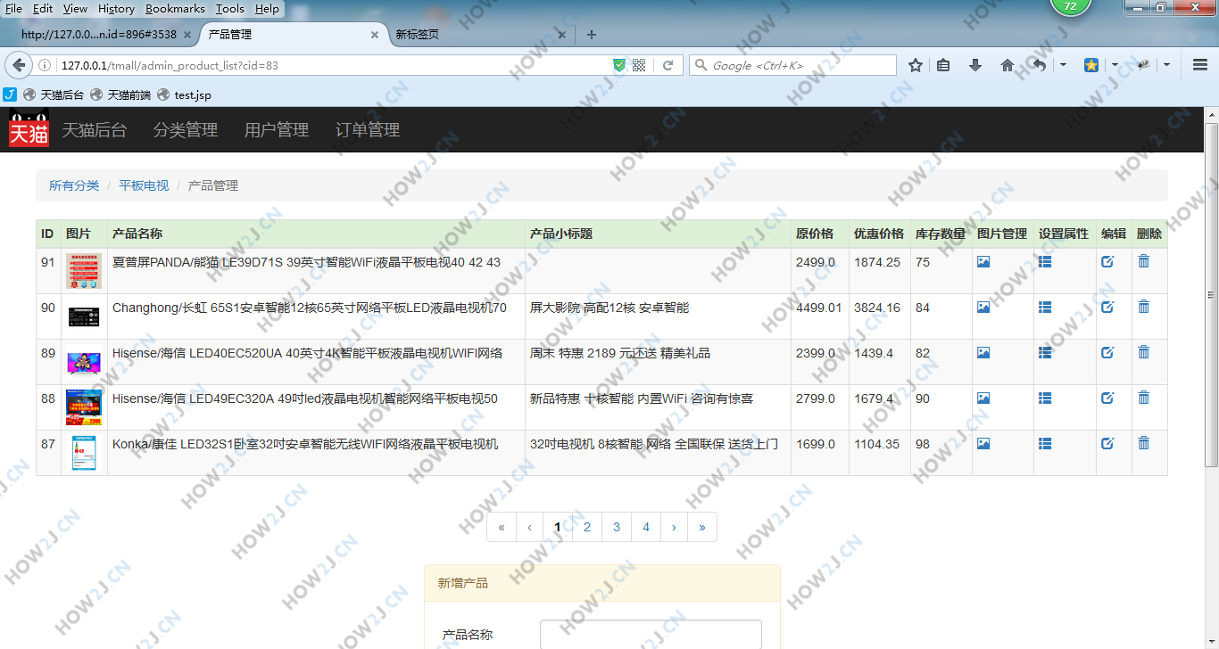Viewport: 1219px width, 649px height.
Task: Edit product 87 Konka LED32S1
Action: pos(1107,444)
